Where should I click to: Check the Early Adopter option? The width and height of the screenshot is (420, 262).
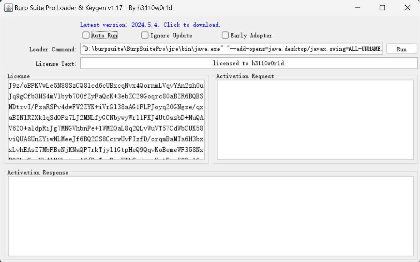(225, 35)
